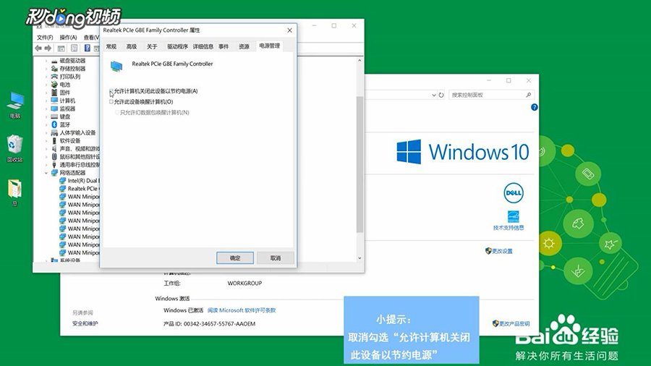Image resolution: width=651 pixels, height=366 pixels.
Task: Select the 计算机 computer icon in tree
Action: click(54, 101)
